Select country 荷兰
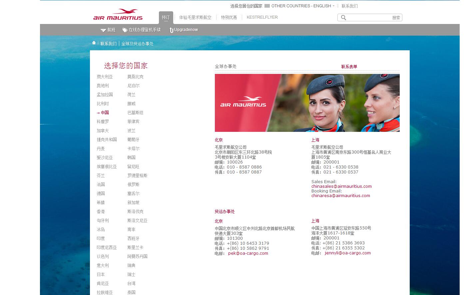This screenshot has width=470, height=295. pos(132,95)
